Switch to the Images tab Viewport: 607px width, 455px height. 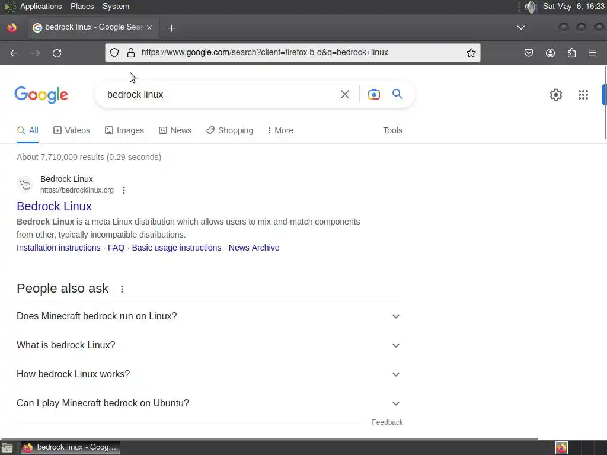click(x=124, y=130)
